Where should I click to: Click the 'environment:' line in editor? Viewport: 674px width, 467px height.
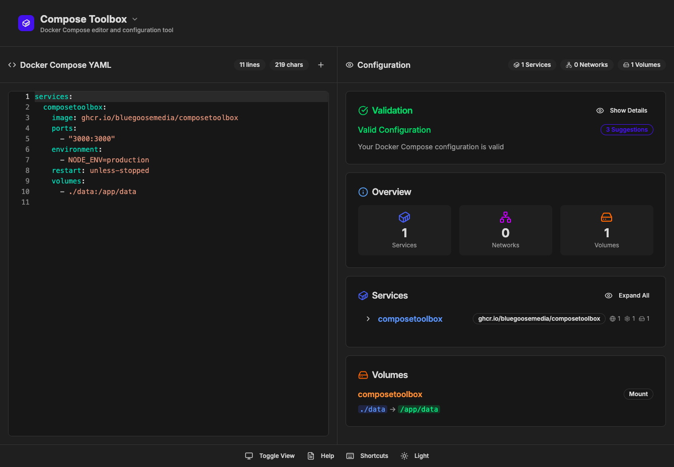[77, 149]
